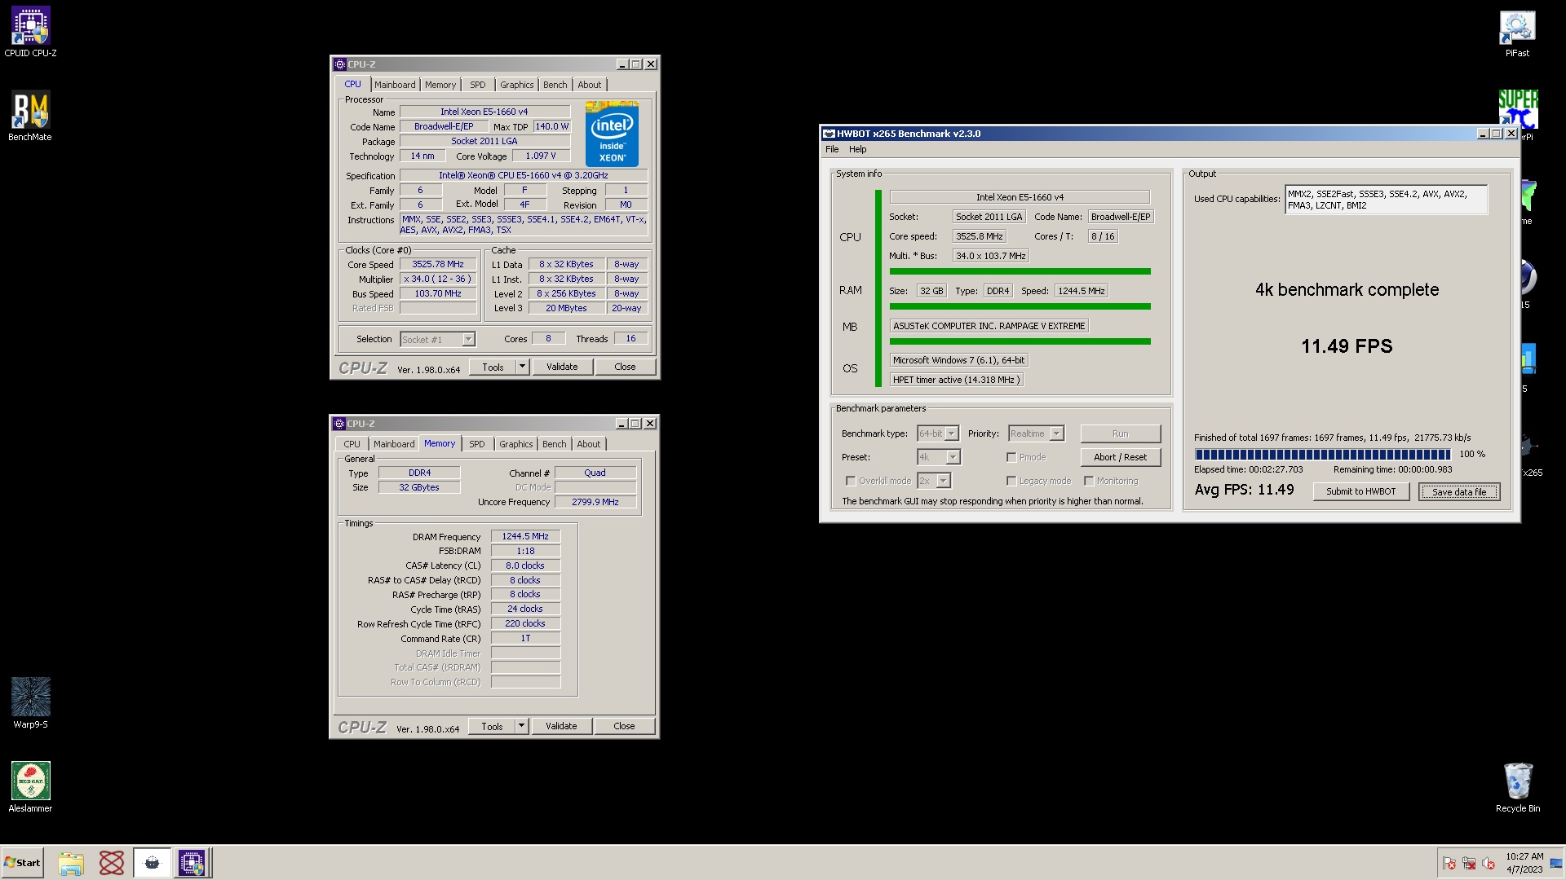The image size is (1566, 880).
Task: Open the File menu in HWBOT x265
Action: (x=832, y=149)
